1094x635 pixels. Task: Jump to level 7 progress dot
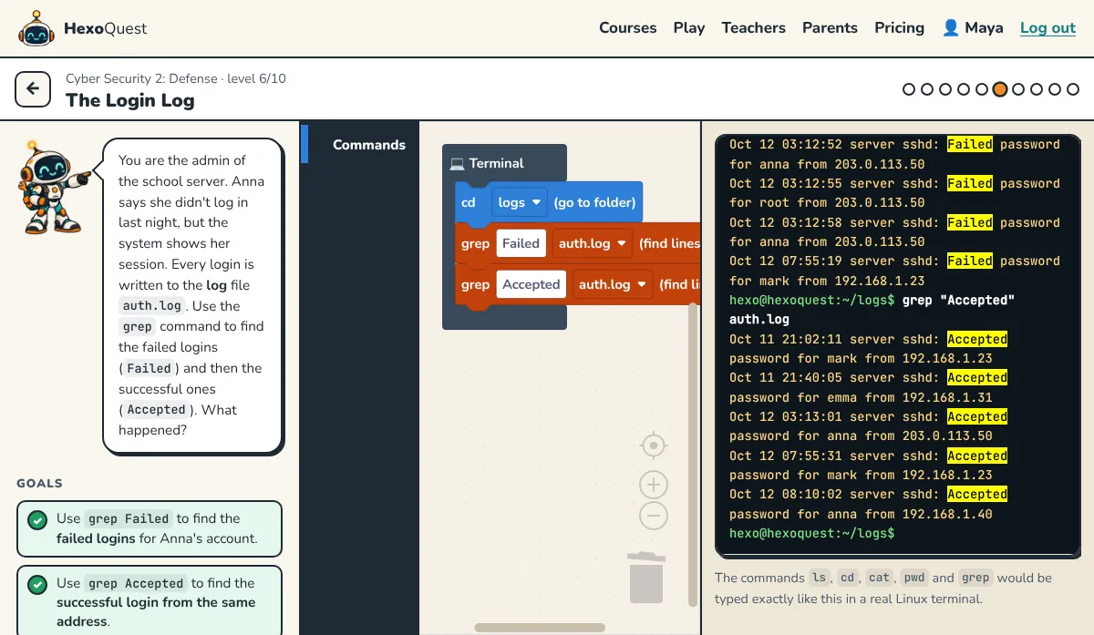(1018, 89)
